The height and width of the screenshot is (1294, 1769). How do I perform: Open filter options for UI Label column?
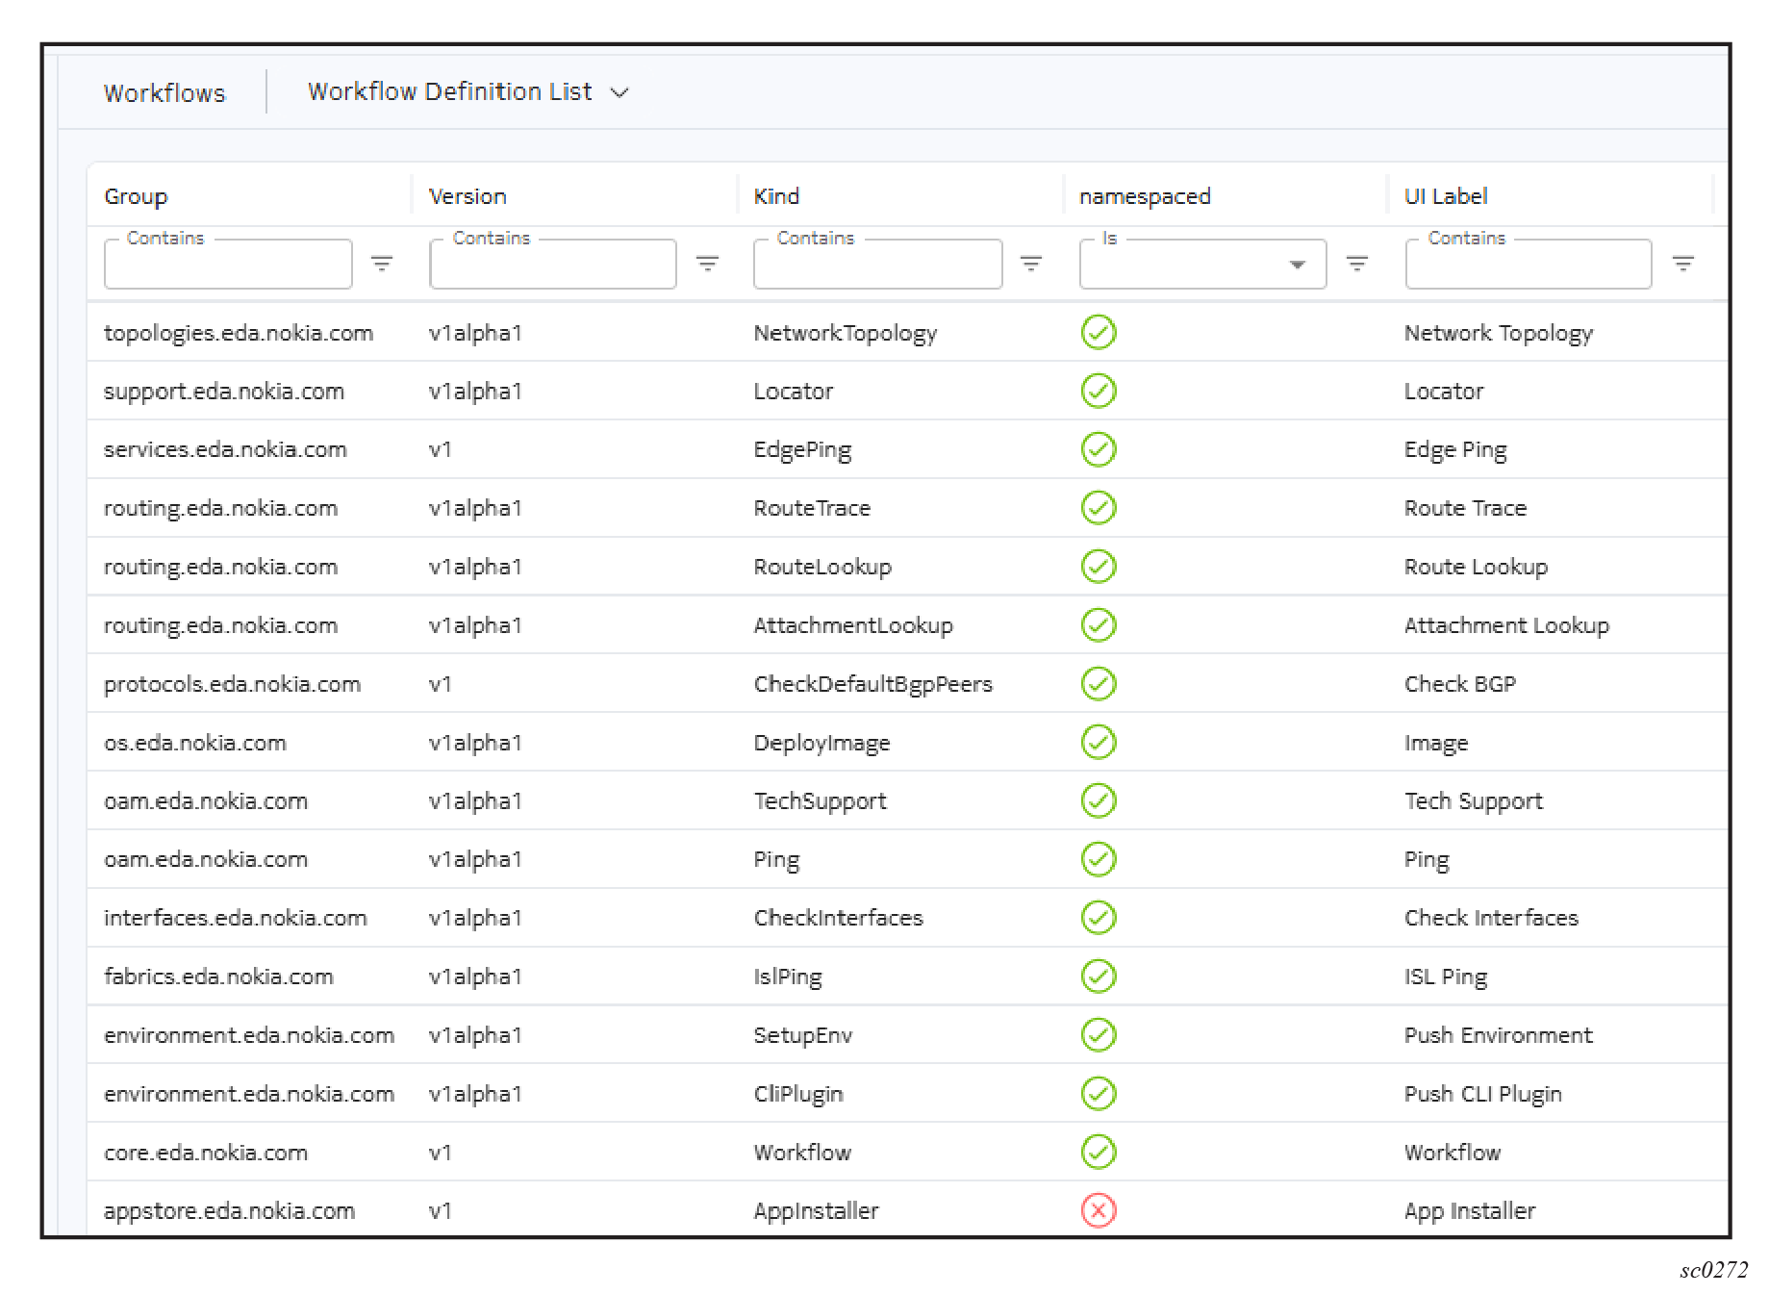[x=1682, y=264]
